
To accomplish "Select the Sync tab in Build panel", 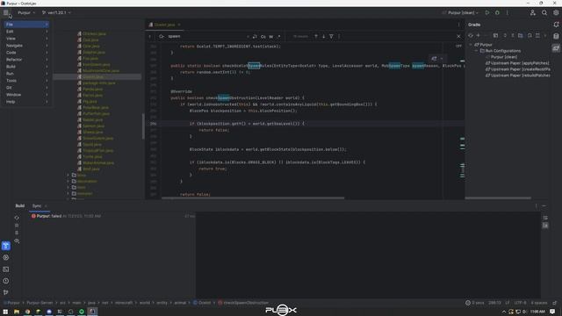I will coord(37,205).
